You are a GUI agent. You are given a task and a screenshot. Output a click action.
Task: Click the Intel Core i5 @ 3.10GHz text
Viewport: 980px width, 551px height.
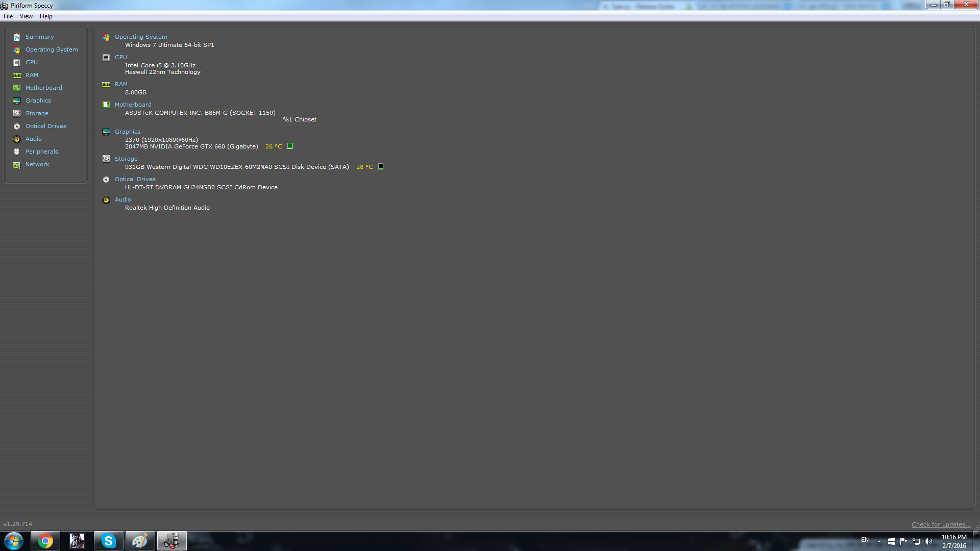[160, 65]
